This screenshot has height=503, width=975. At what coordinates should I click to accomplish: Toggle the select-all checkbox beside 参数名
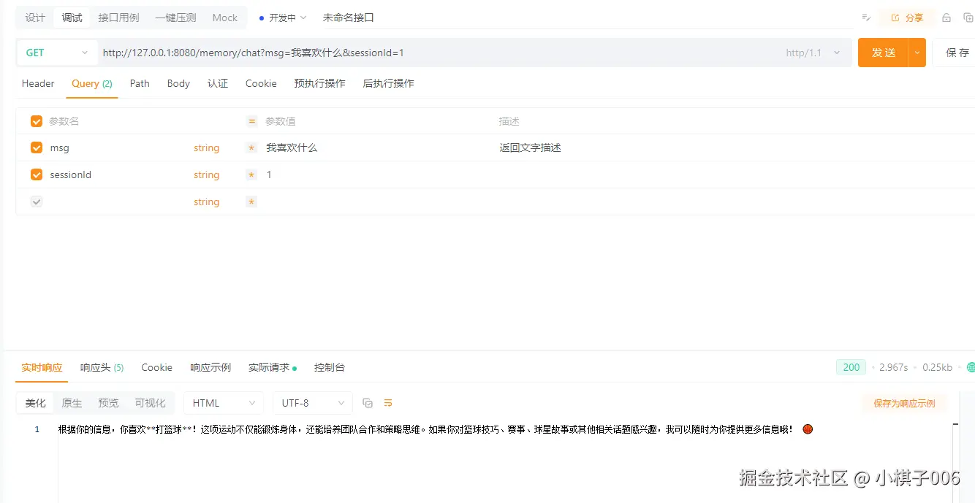pos(37,121)
